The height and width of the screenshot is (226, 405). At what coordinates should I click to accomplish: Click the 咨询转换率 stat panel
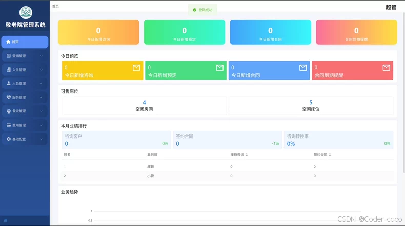[x=339, y=140]
